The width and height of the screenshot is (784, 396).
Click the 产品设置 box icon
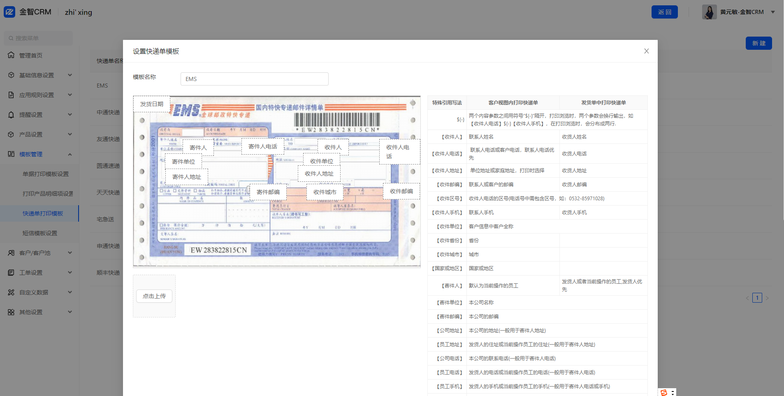[x=11, y=134]
